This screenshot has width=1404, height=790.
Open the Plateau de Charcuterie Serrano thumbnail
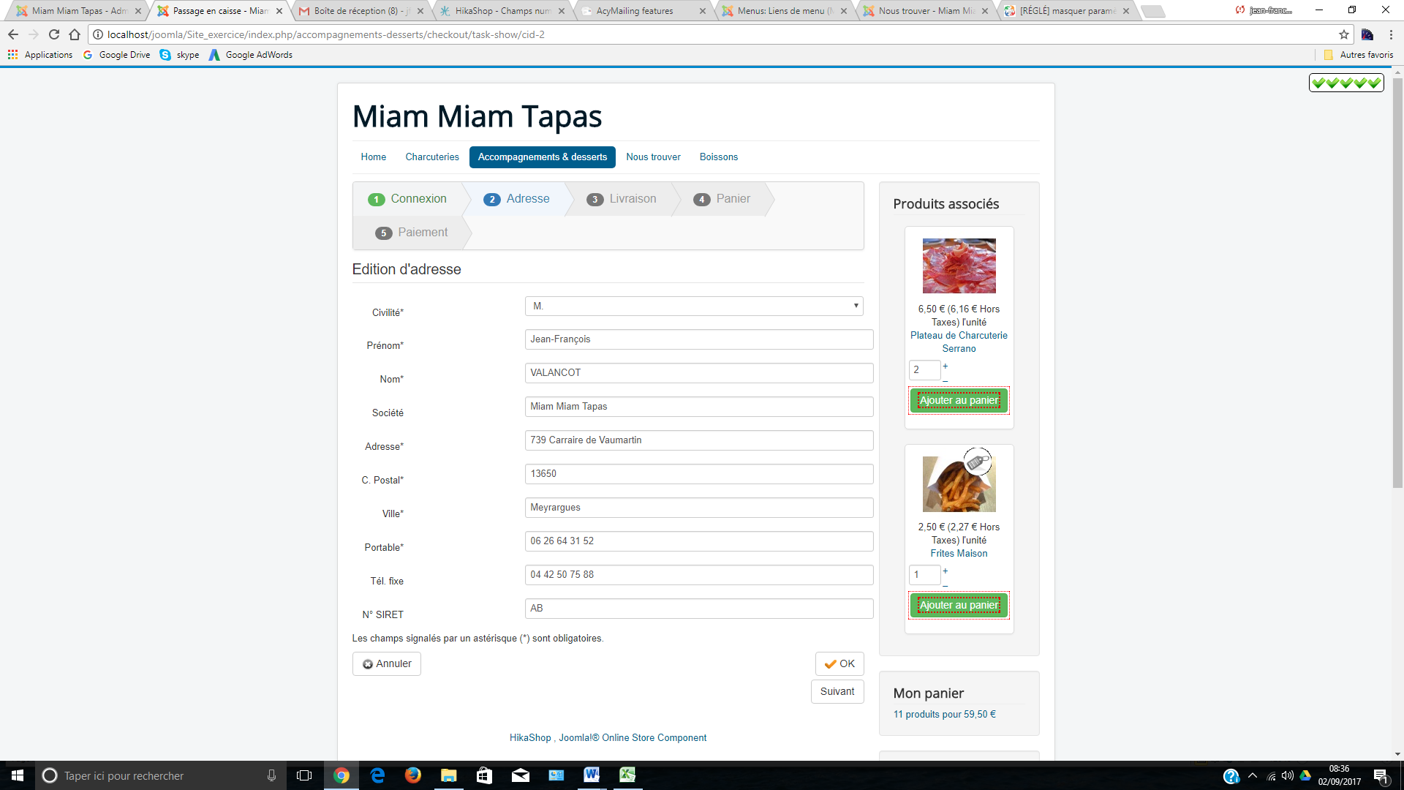[x=959, y=266]
